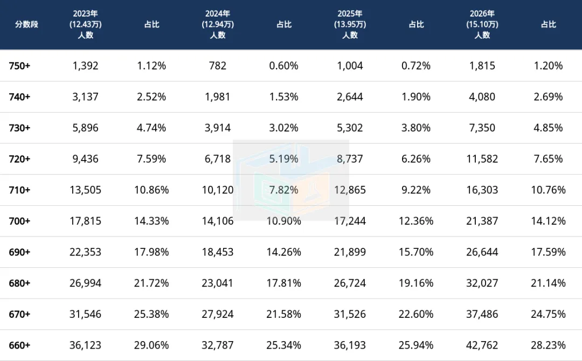Click the cell showing 1,392
The width and height of the screenshot is (582, 361).
[x=85, y=66]
